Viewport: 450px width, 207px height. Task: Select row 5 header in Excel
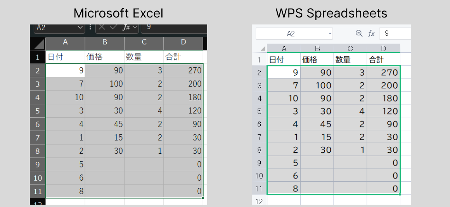tap(38, 111)
